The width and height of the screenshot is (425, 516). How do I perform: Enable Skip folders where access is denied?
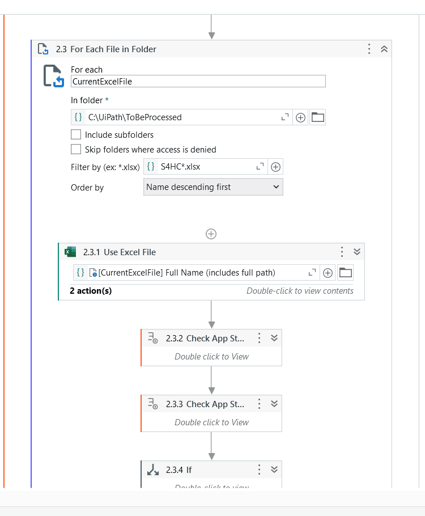tap(76, 149)
